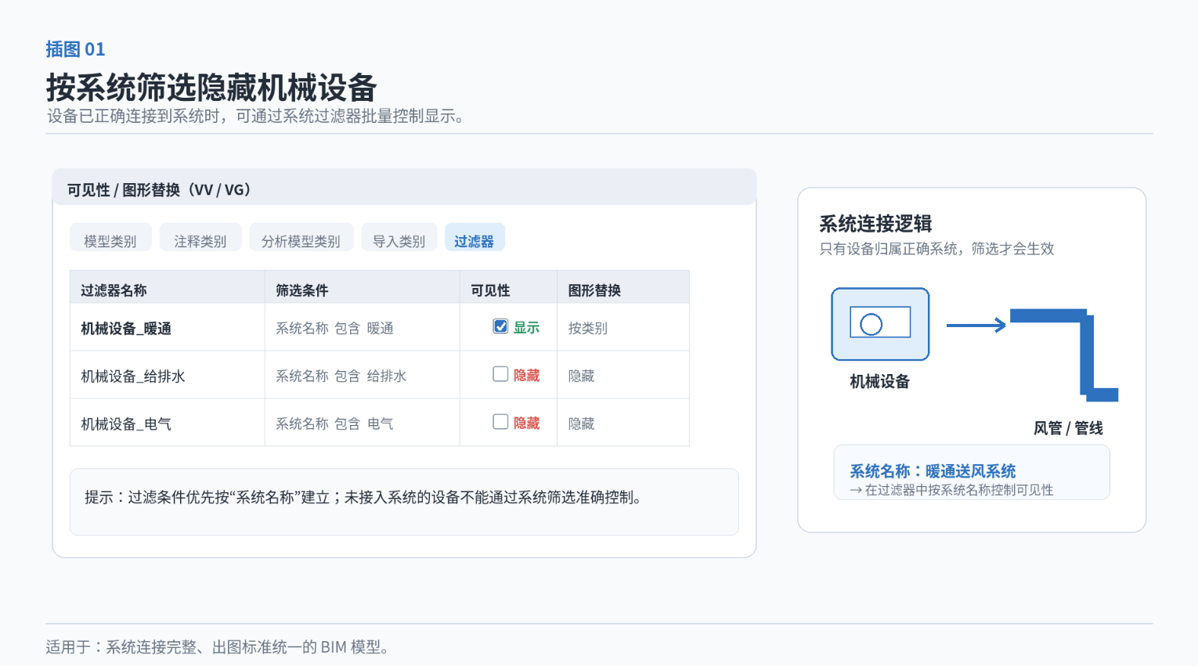
Task: Click the 筛选条件 column header
Action: pos(363,287)
